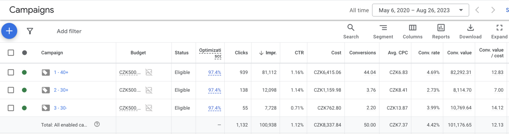
Task: Open the date range dropdown
Action: tap(421, 10)
